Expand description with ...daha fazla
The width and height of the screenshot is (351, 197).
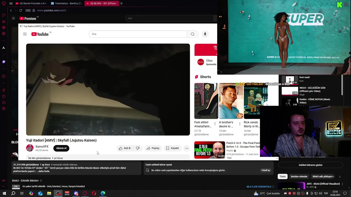click(43, 171)
